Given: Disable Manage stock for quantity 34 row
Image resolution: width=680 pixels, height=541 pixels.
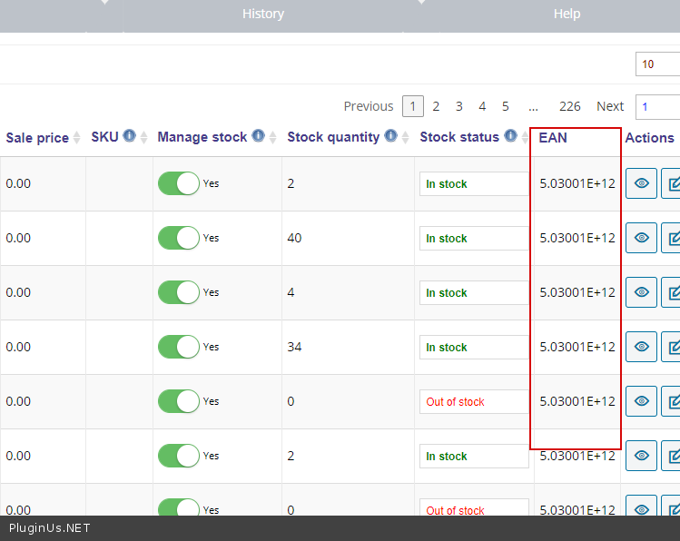Looking at the screenshot, I should pyautogui.click(x=179, y=347).
